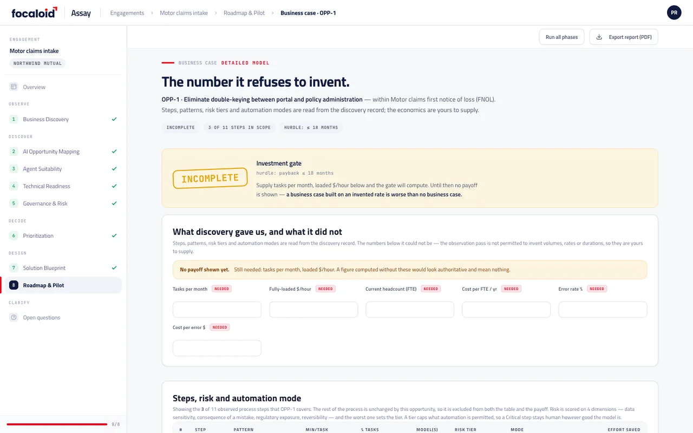Click the Run all phases button
Screen dimensions: 693x433
561,37
